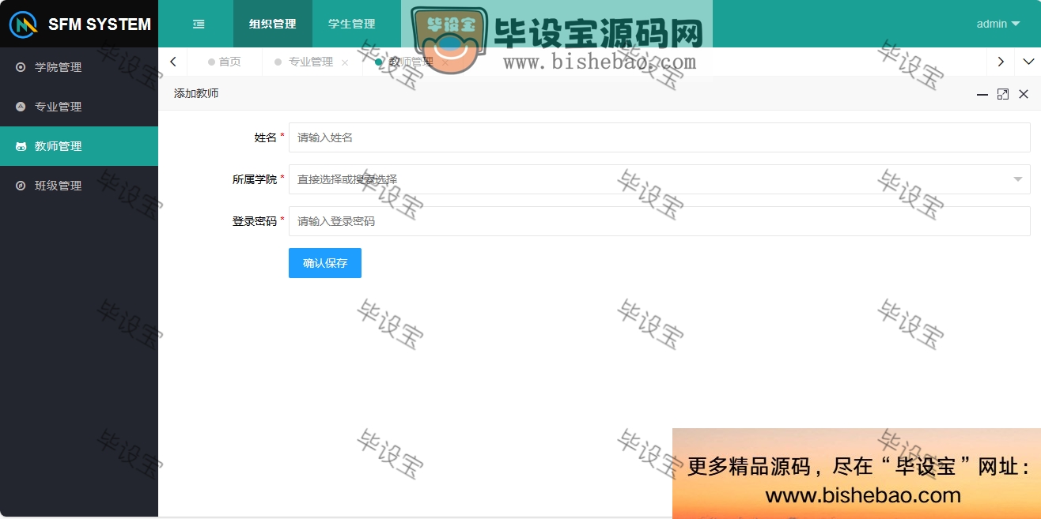Click the 班级管理 sidebar icon

21,186
